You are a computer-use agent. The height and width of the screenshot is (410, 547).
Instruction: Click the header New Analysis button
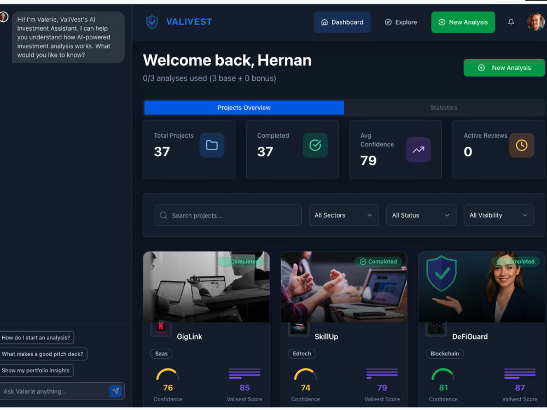(x=463, y=22)
